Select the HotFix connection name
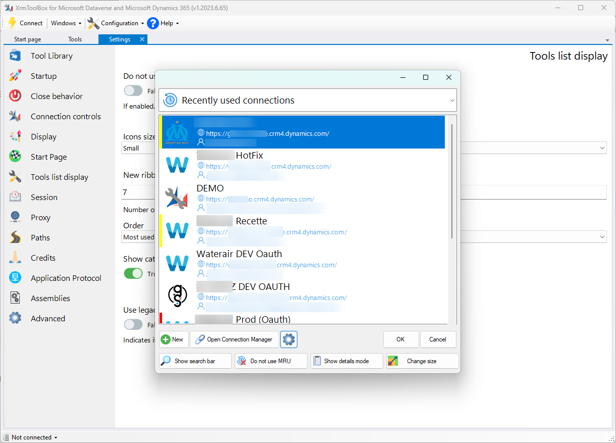This screenshot has height=443, width=616. (x=249, y=155)
